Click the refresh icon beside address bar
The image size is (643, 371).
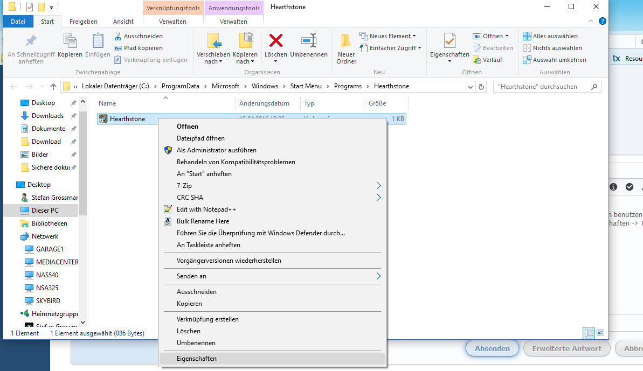tap(481, 87)
